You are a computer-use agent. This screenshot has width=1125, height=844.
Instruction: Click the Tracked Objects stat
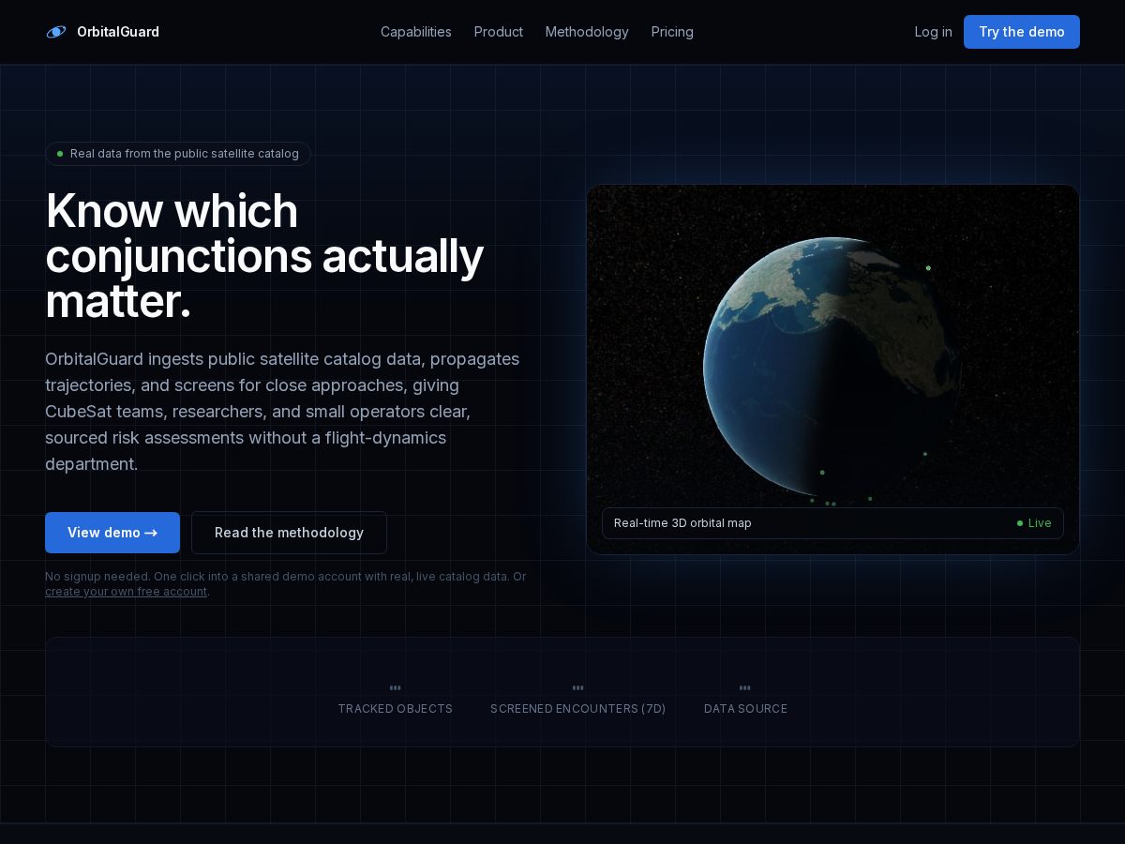coord(396,700)
